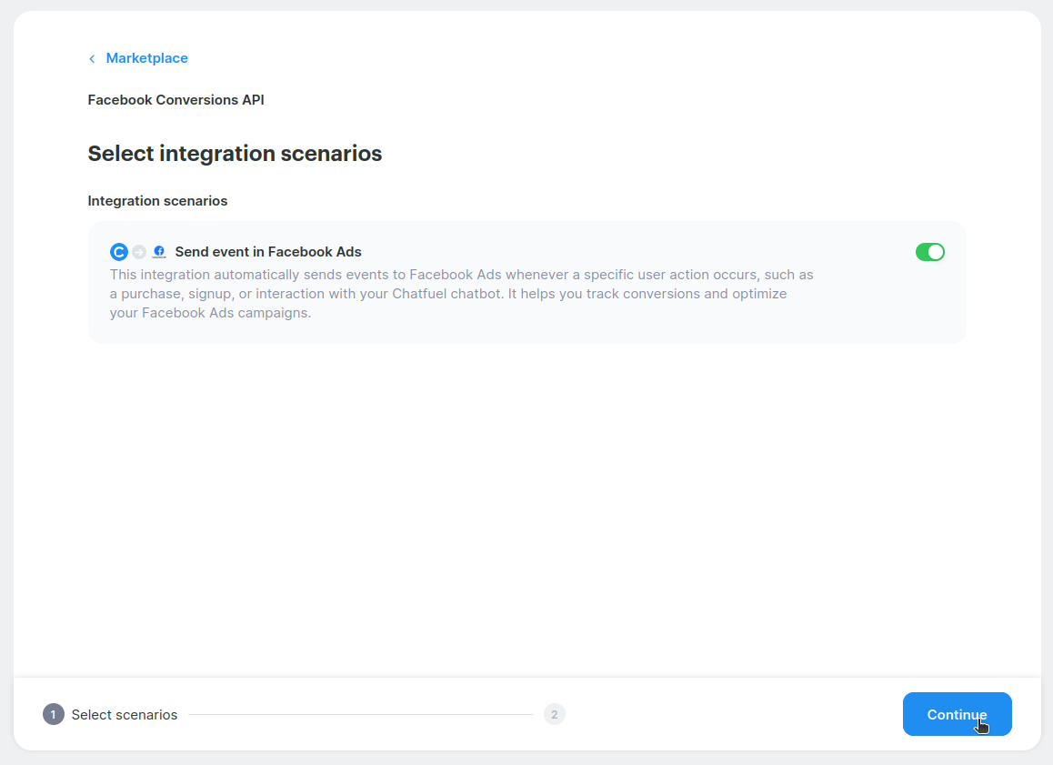Screen dimensions: 1053x765
Task: Go back to Marketplace link
Action: tap(146, 58)
